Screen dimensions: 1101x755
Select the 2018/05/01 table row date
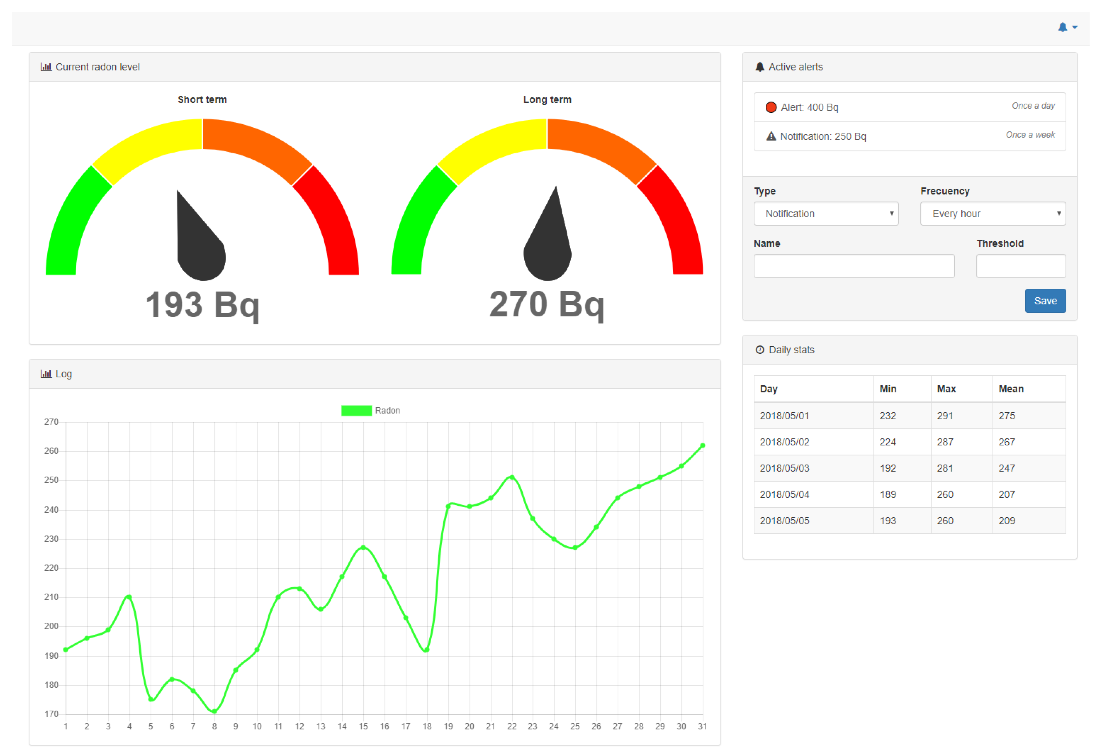(784, 416)
